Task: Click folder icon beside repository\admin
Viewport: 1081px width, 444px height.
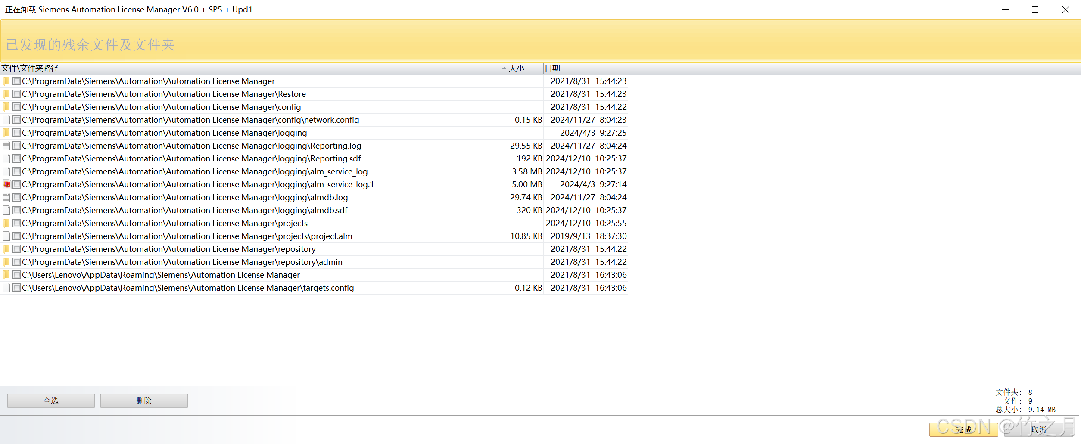Action: point(6,262)
